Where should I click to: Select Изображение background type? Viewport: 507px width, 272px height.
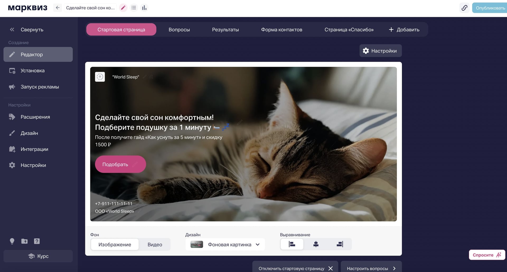(115, 245)
